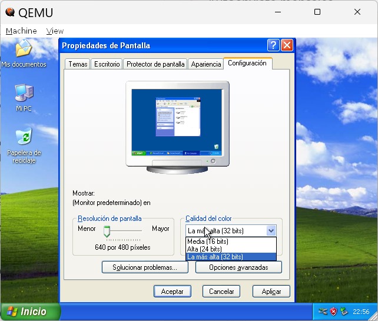The height and width of the screenshot is (321, 378).
Task: Click the Aceptar button
Action: click(x=173, y=292)
